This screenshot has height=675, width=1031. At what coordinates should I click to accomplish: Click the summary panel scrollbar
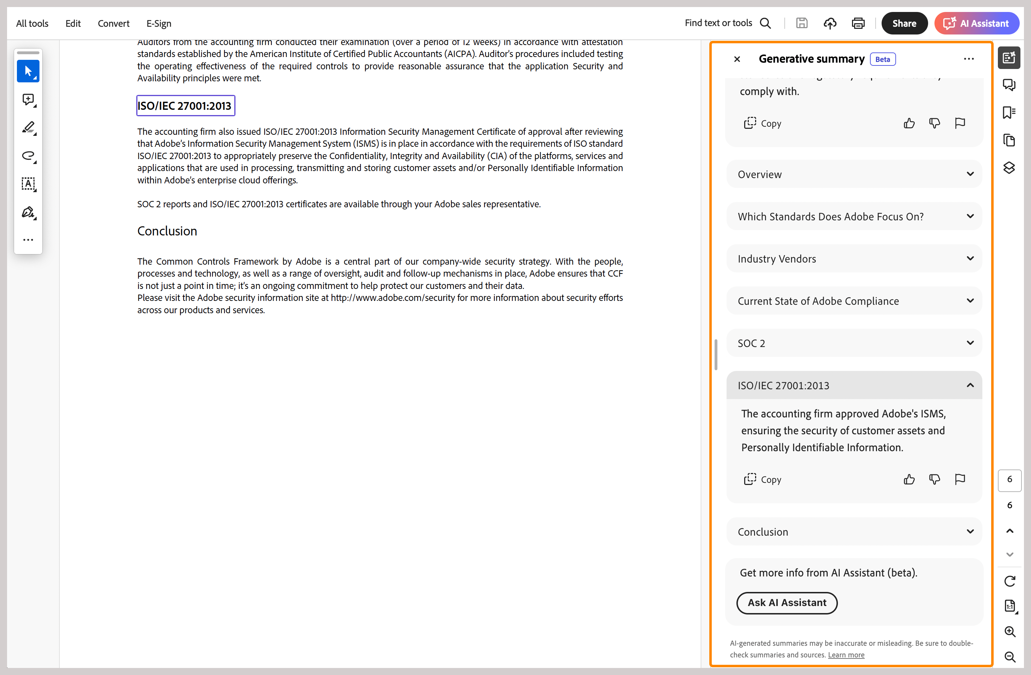coord(716,355)
